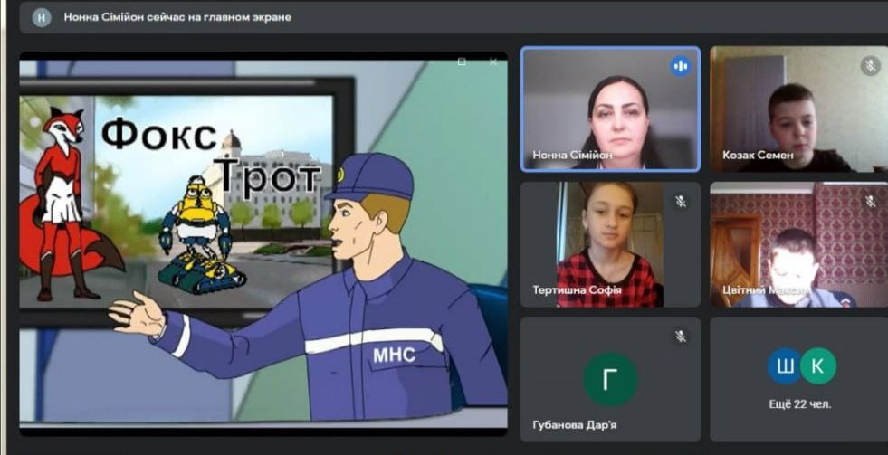Click the blue 'Ш' participant avatar

(786, 366)
